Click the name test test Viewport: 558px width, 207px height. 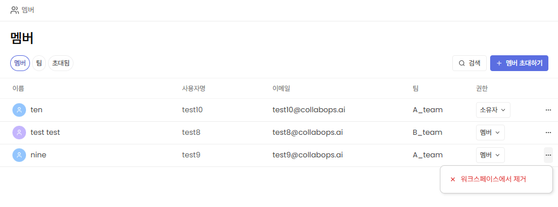[45, 133]
